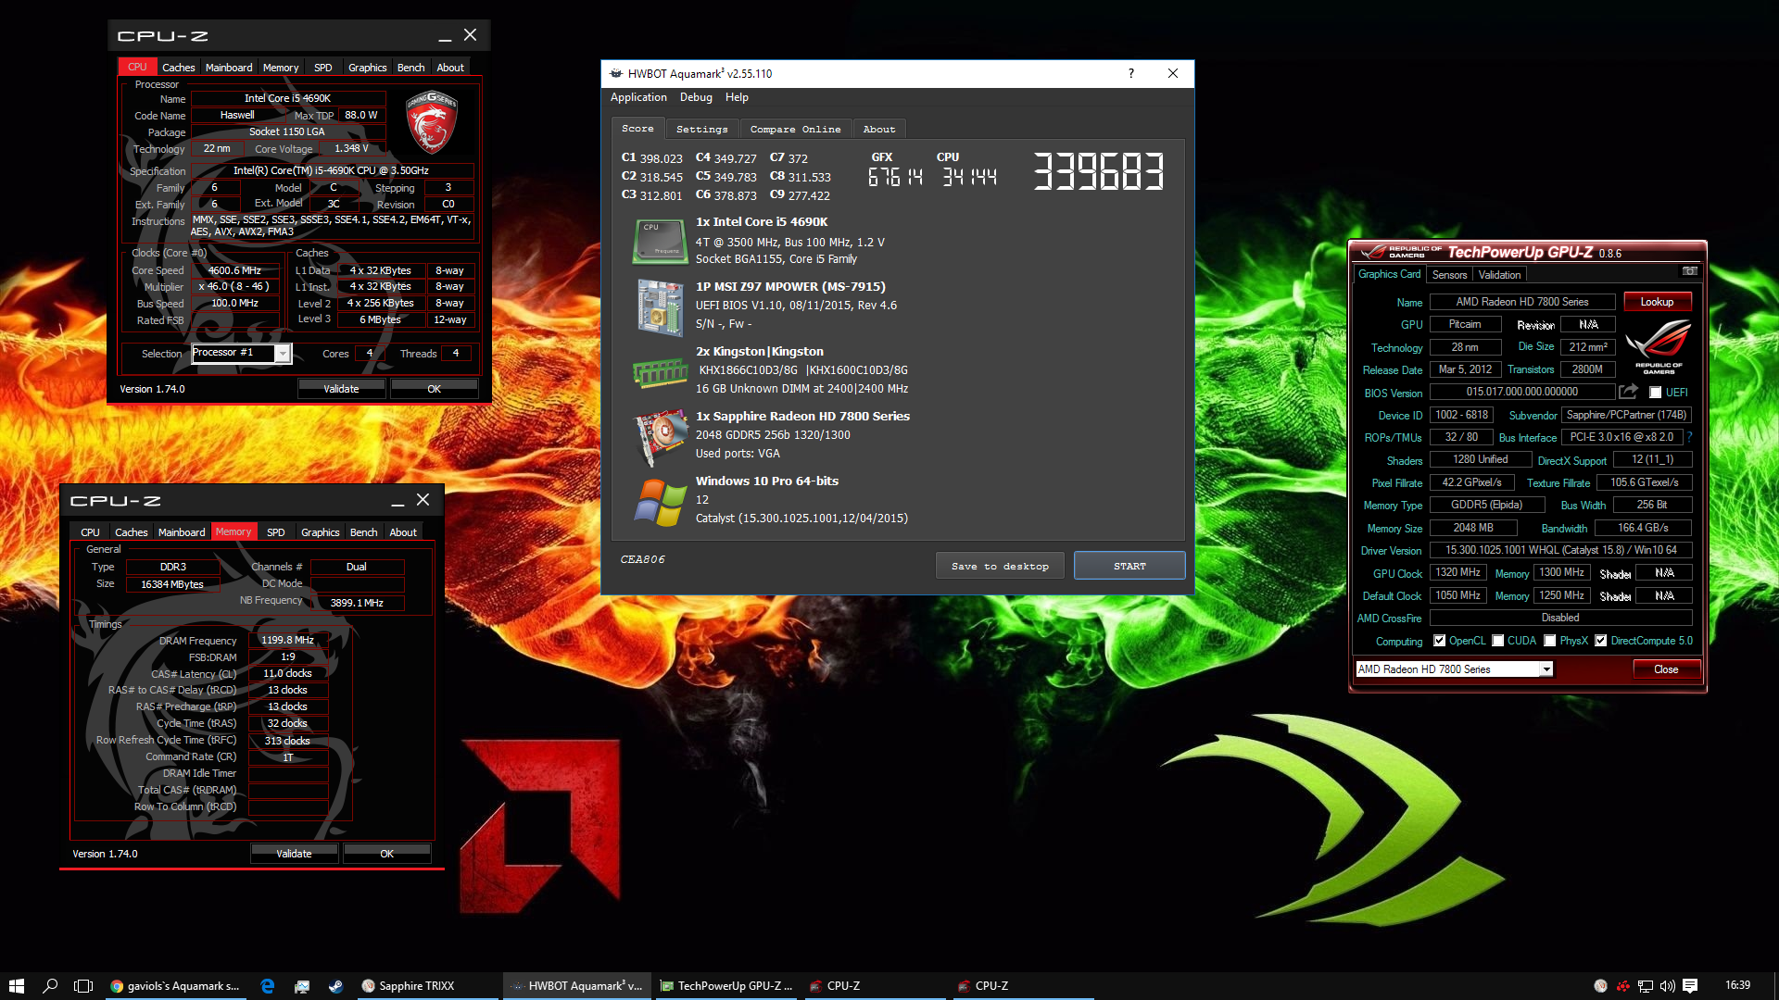Click the graphics card image in Aquamark

[x=660, y=436]
